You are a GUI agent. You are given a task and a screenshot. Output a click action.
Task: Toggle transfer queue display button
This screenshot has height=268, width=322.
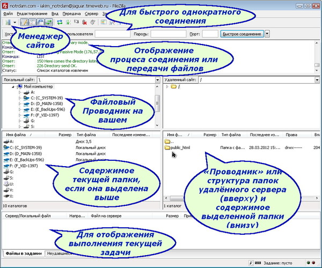[49, 22]
